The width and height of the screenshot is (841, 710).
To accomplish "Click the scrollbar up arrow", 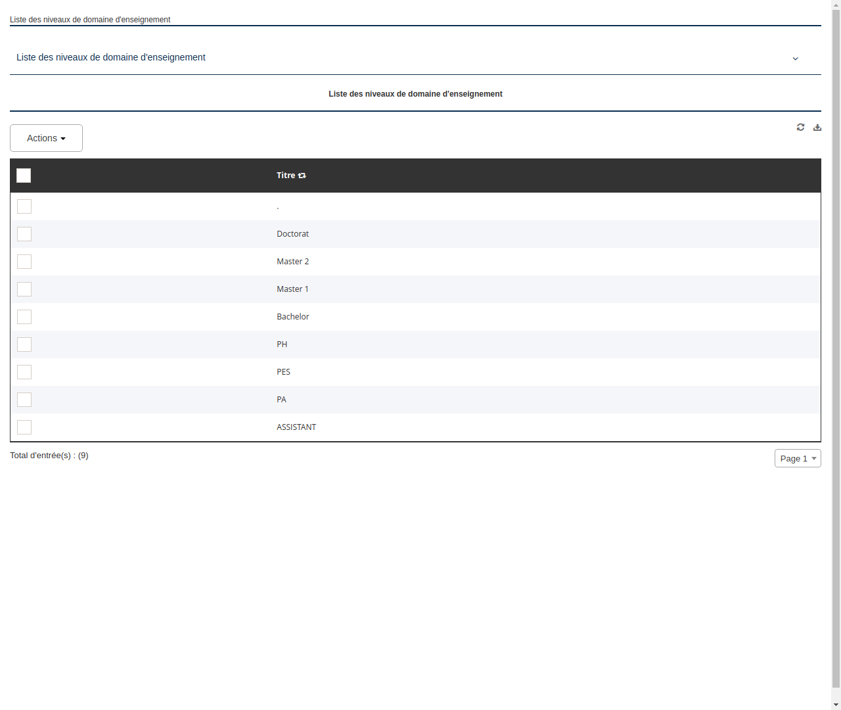I will pyautogui.click(x=836, y=4).
